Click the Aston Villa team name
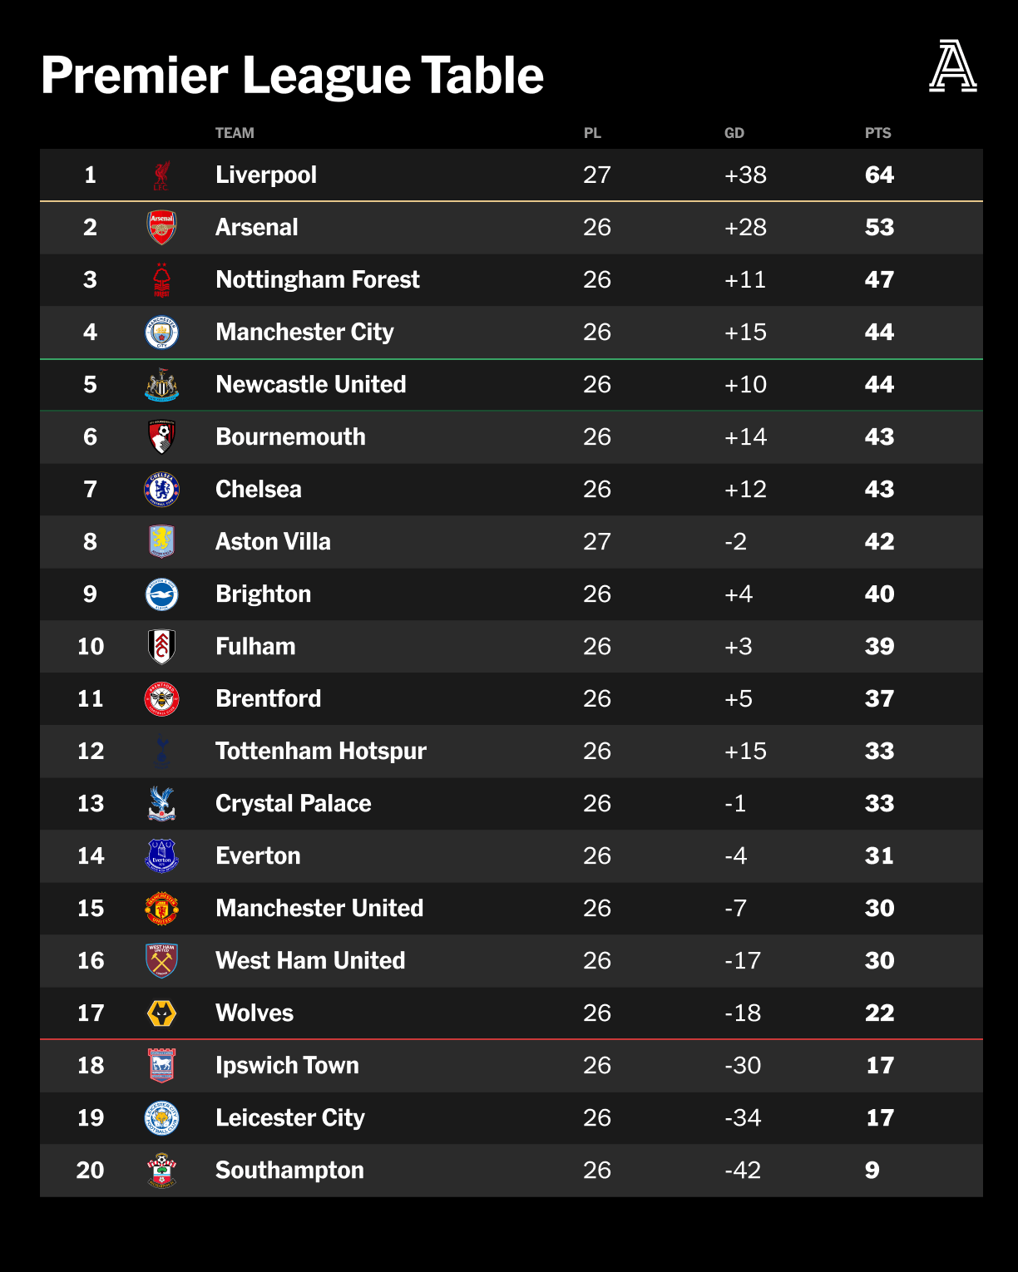The width and height of the screenshot is (1018, 1272). coord(273,542)
